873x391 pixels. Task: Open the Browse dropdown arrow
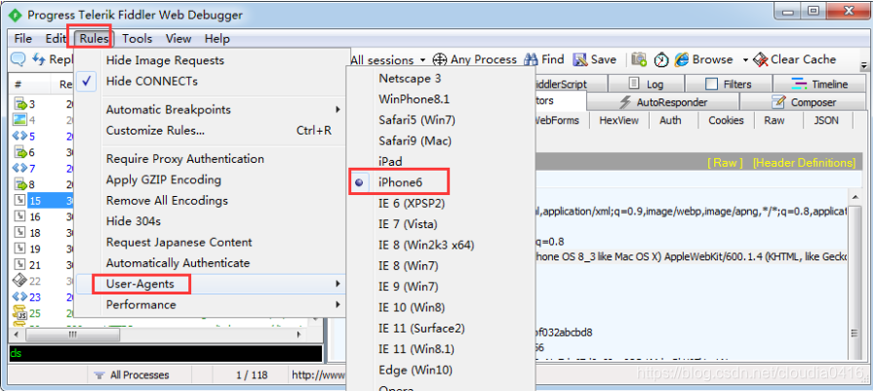745,59
